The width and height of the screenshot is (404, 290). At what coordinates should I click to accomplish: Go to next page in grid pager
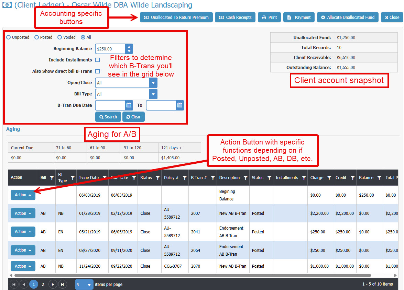coord(53,284)
